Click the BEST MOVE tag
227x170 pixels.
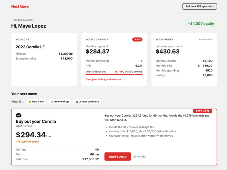(x=202, y=111)
